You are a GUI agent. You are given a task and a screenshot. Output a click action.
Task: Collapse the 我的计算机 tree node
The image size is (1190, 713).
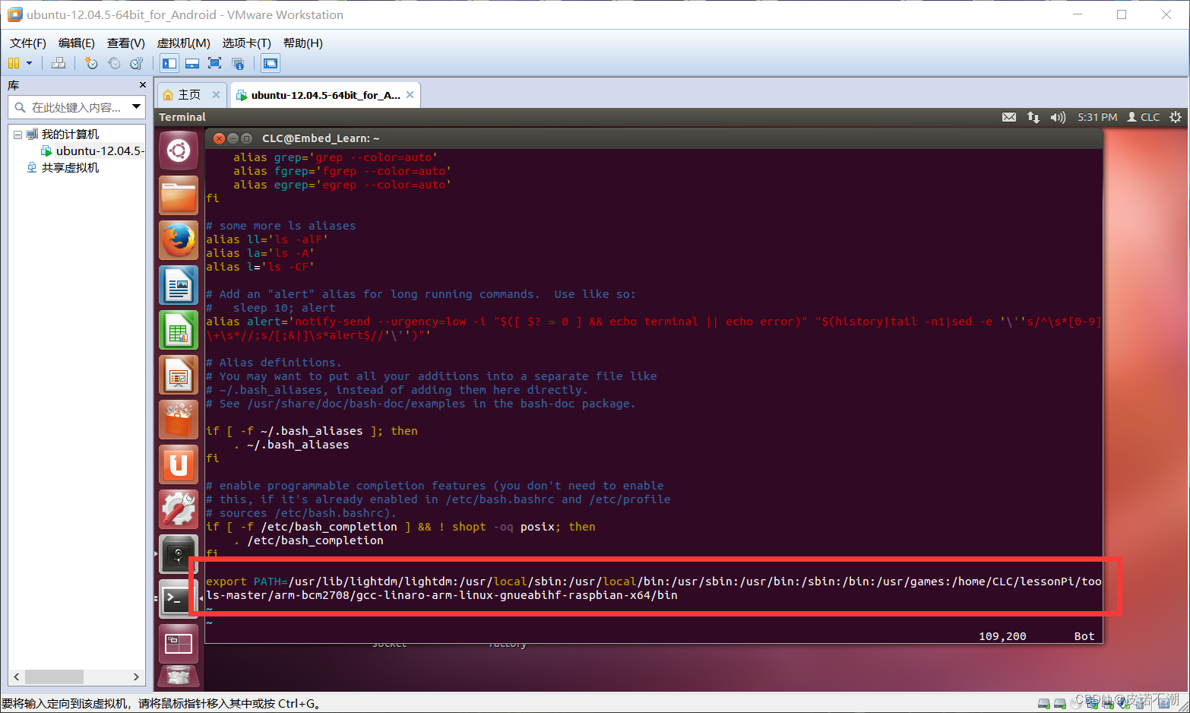pyautogui.click(x=17, y=135)
